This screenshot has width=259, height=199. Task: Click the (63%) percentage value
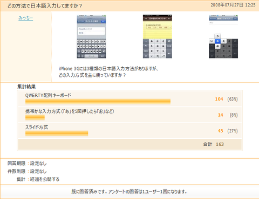point(233,99)
